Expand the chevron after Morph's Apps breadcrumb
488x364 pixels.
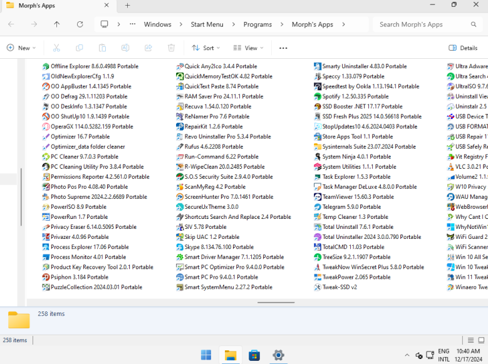coord(343,24)
